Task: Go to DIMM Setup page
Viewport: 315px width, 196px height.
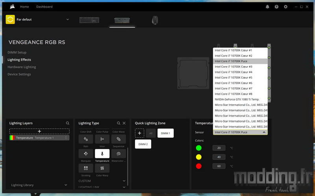Action: point(17,52)
